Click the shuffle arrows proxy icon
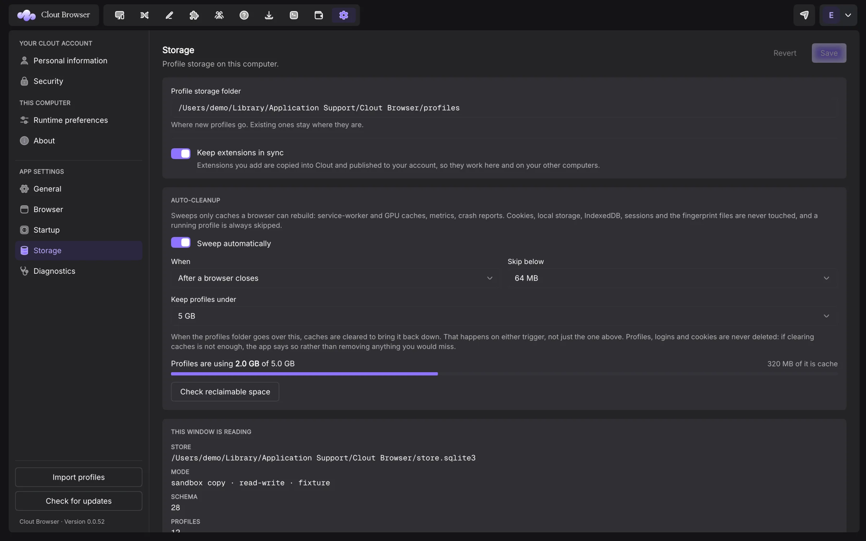The height and width of the screenshot is (541, 866). click(x=144, y=15)
